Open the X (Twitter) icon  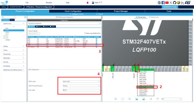(x=171, y=3)
